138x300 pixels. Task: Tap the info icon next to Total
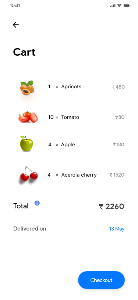pos(37,203)
